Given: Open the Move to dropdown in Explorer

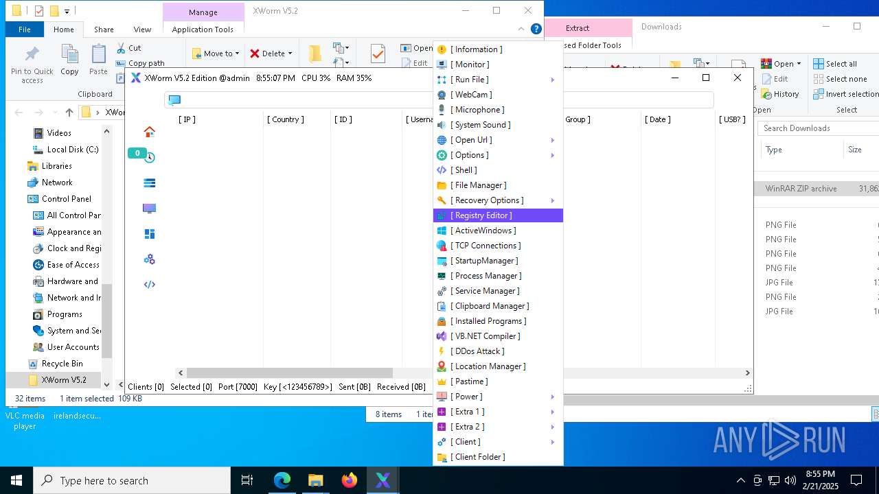Looking at the screenshot, I should [x=216, y=54].
